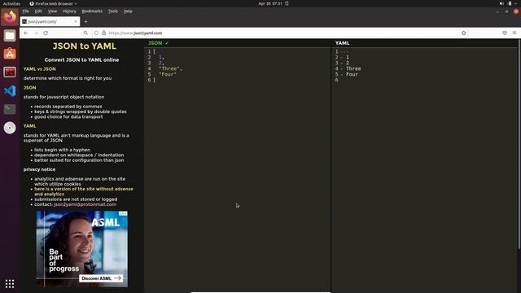This screenshot has width=521, height=293.
Task: Reload the json2yaml page
Action: coord(46,33)
